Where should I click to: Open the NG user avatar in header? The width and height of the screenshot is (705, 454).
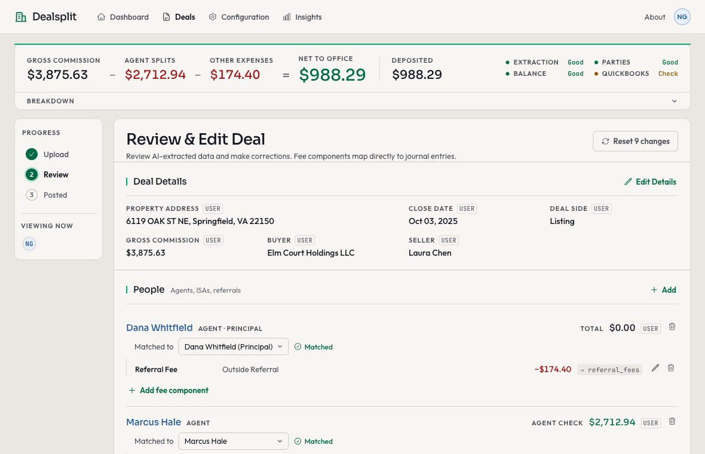(682, 17)
